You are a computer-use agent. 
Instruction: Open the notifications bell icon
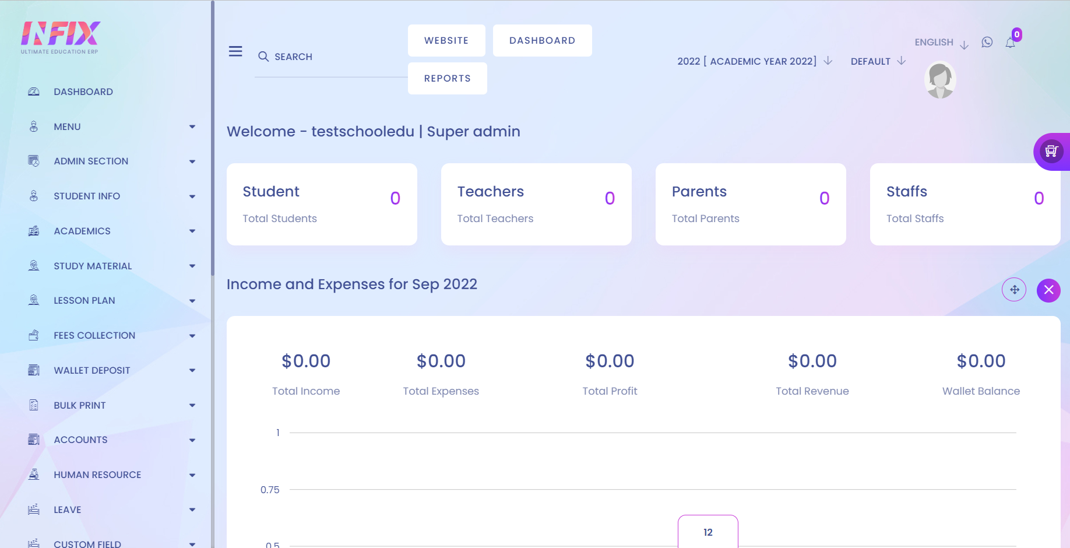point(1010,43)
